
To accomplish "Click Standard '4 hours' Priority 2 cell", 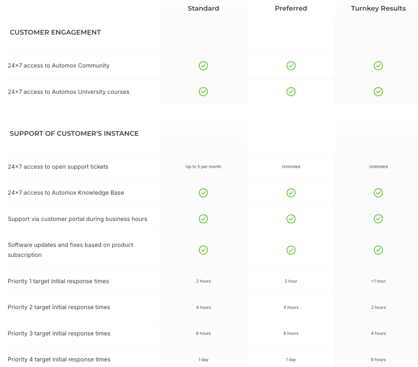I will click(x=203, y=307).
